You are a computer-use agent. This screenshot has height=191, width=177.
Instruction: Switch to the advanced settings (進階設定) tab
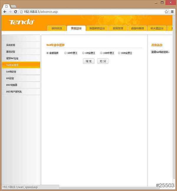[x=76, y=28]
